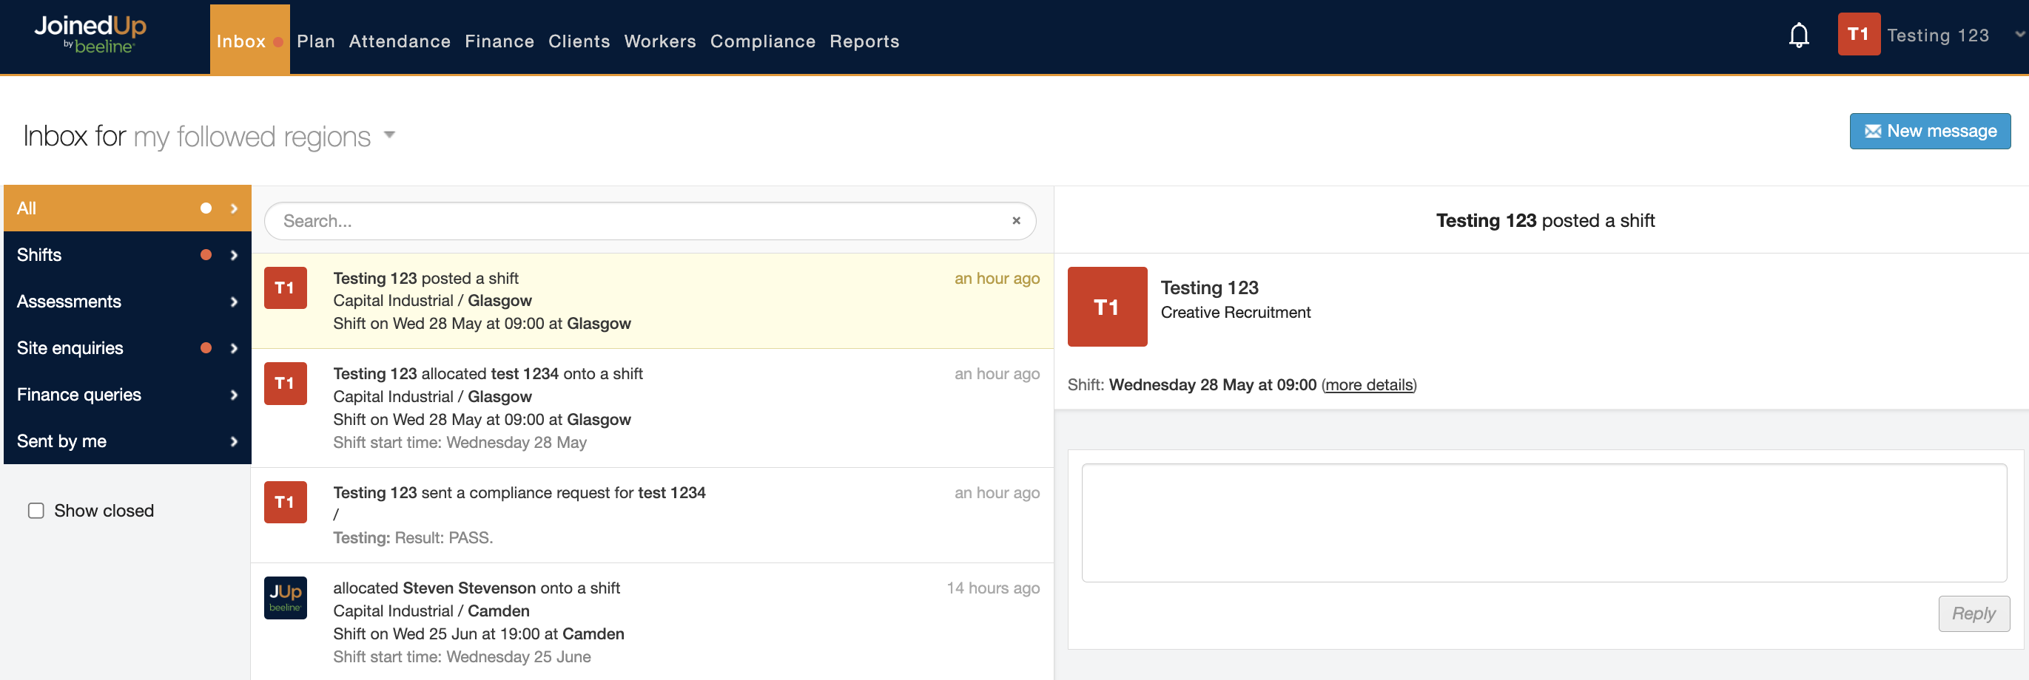Click the JoinedUp by beeline logo

click(x=90, y=35)
